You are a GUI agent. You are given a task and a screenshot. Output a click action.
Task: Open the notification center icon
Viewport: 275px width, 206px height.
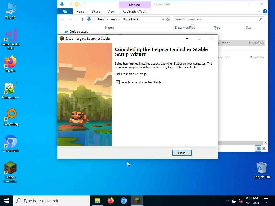[x=266, y=201]
